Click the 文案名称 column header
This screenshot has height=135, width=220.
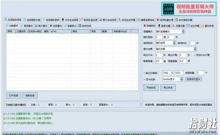[x=44, y=31]
